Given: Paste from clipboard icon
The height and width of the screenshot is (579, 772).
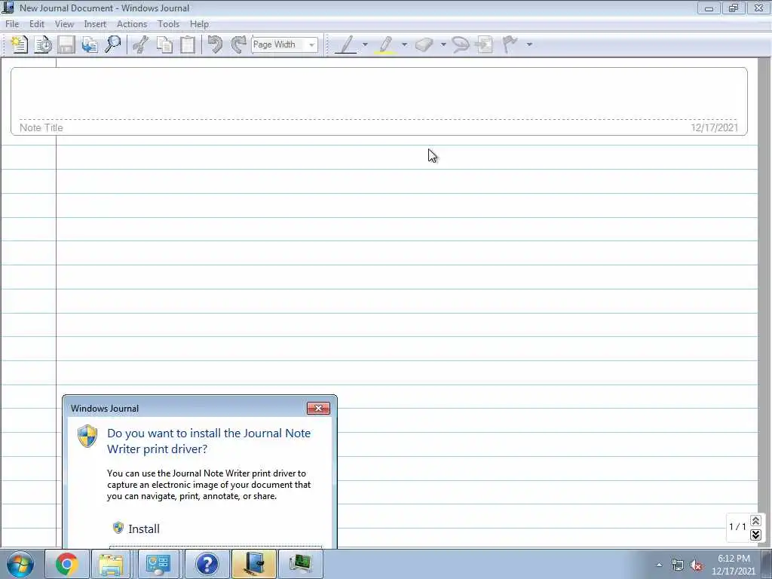Looking at the screenshot, I should 188,44.
